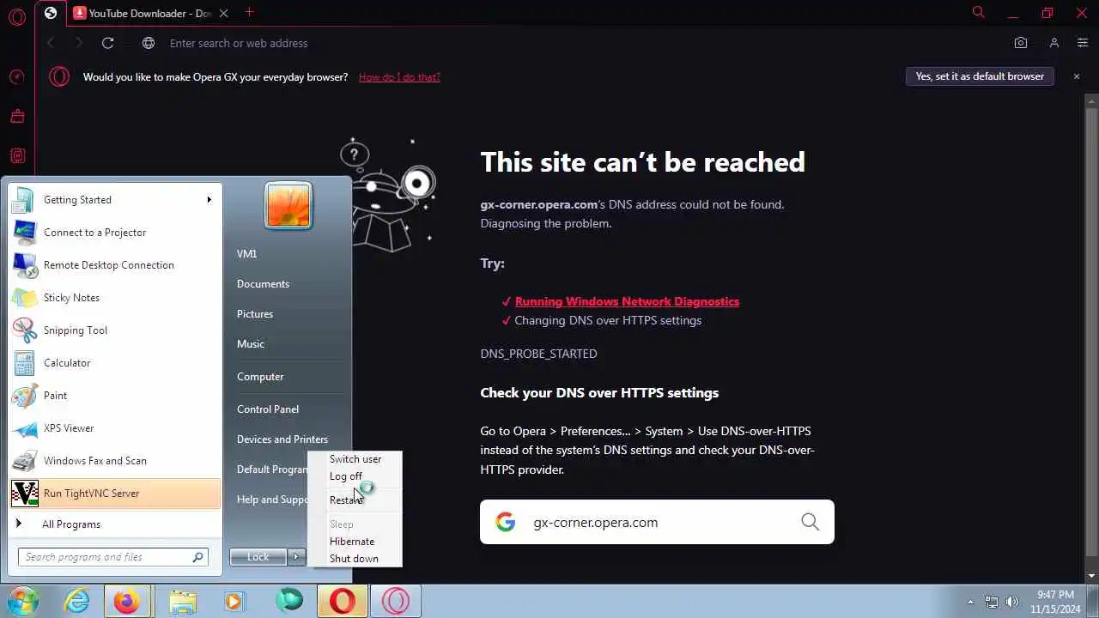Click the magnifier in Google search box

point(810,522)
